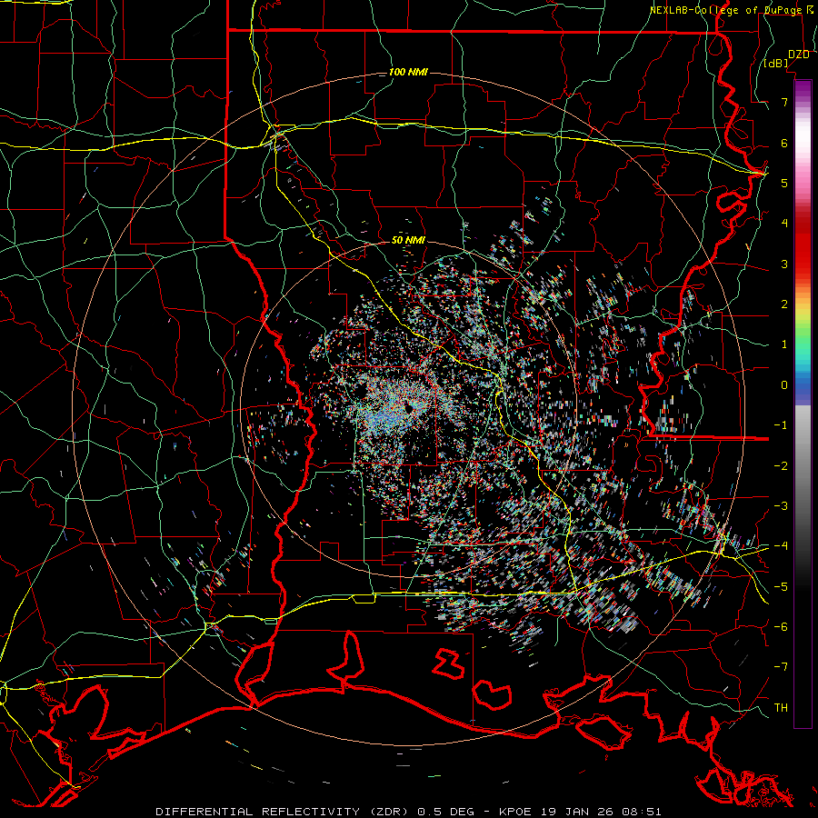Click the "DZD" label above the color scale
This screenshot has width=818, height=818.
pos(799,55)
